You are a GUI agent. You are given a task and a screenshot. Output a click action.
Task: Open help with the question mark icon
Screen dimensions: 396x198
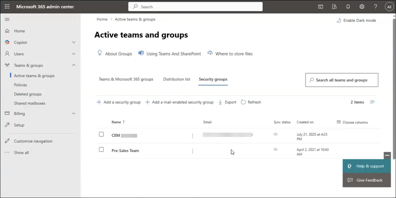pyautogui.click(x=375, y=6)
